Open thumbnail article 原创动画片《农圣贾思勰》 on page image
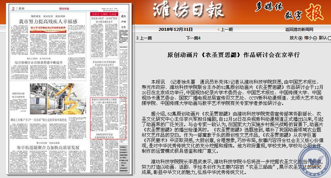This screenshot has width=331, height=178. pyautogui.click(x=104, y=63)
